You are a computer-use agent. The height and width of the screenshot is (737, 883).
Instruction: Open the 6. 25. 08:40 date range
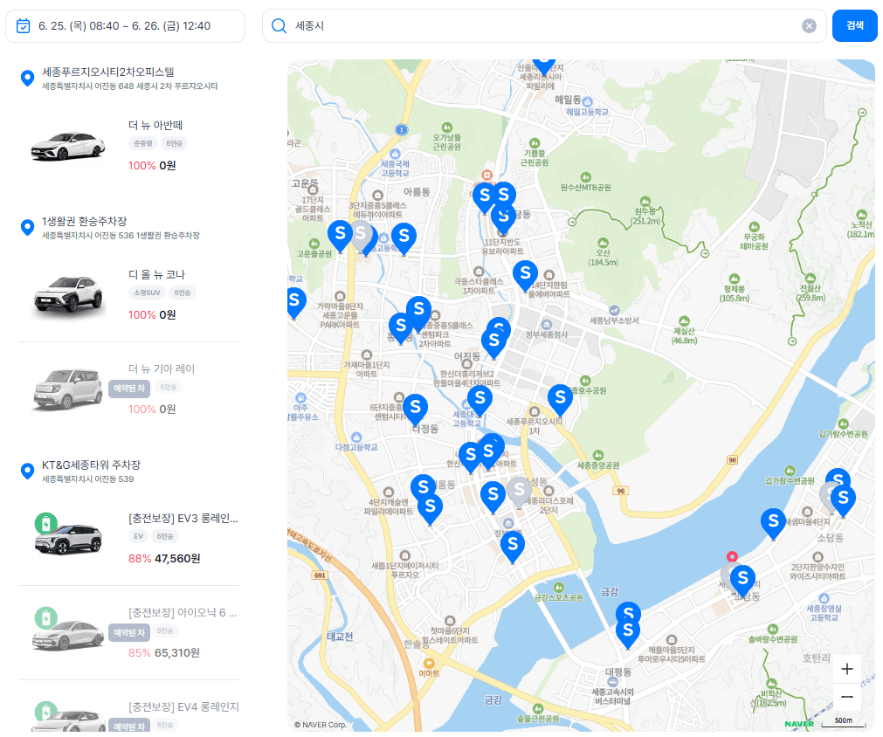point(125,26)
